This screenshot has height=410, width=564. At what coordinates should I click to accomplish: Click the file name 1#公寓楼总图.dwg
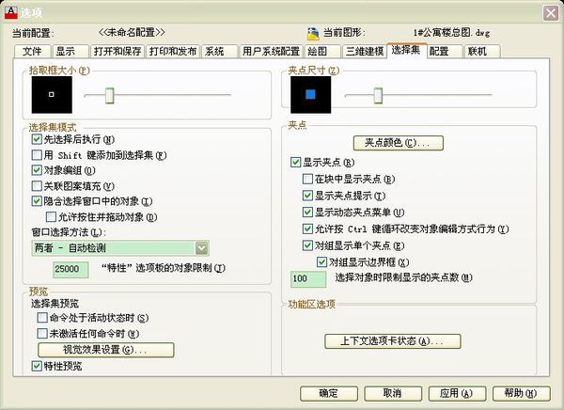coord(451,33)
